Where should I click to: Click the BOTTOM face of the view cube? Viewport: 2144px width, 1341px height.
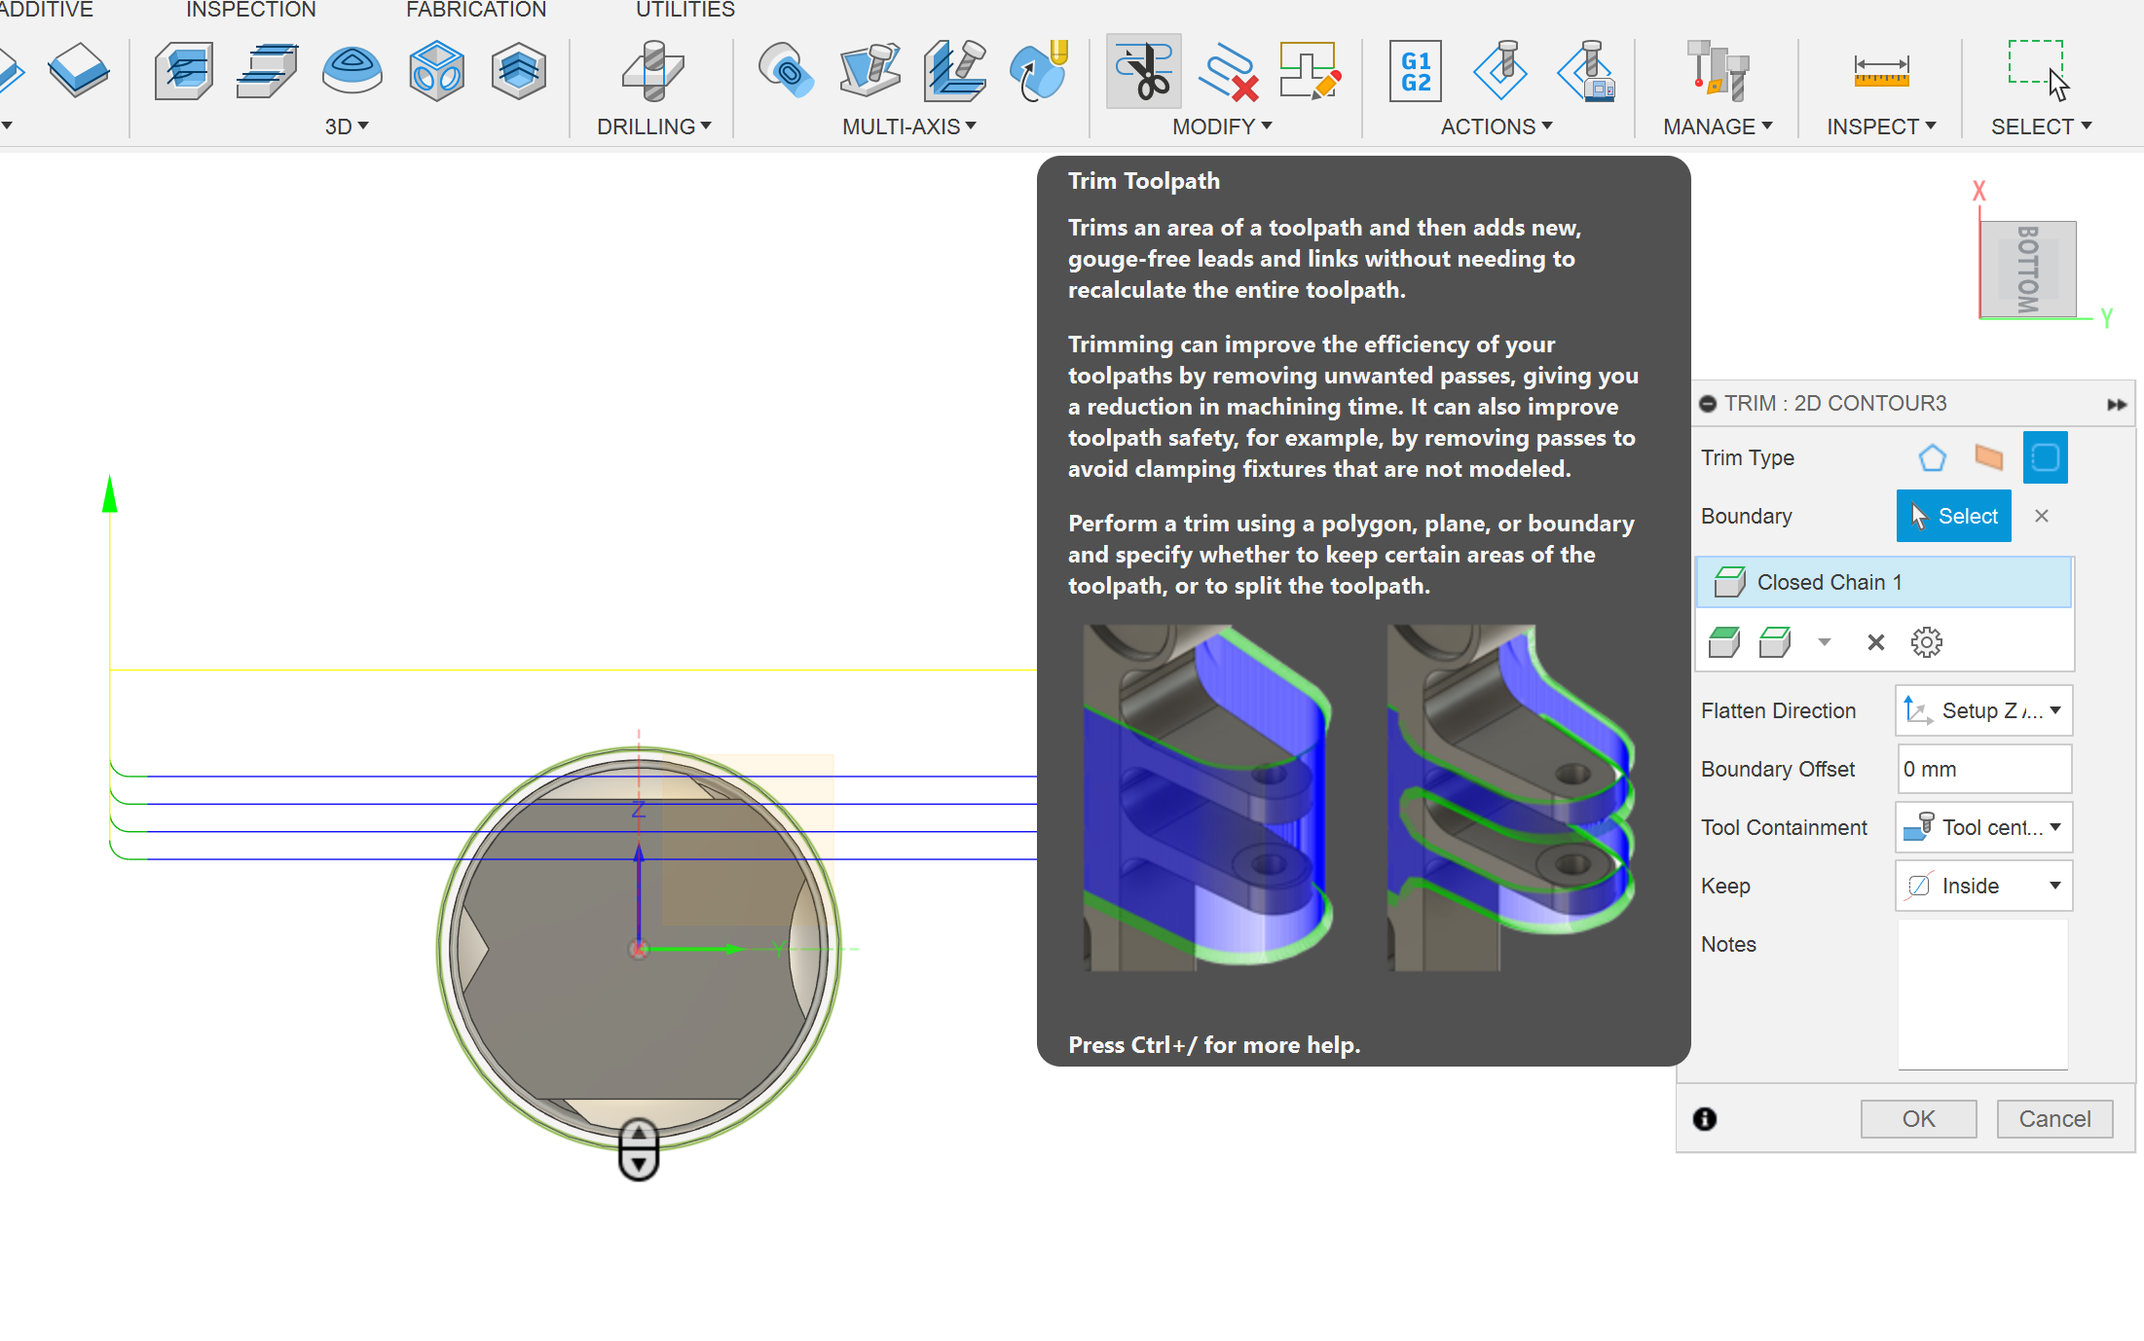point(2028,270)
